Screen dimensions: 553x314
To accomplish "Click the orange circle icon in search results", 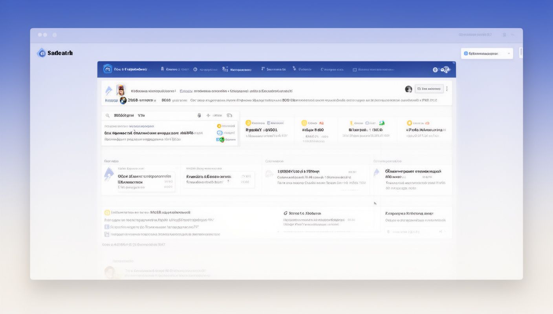I will point(219,126).
